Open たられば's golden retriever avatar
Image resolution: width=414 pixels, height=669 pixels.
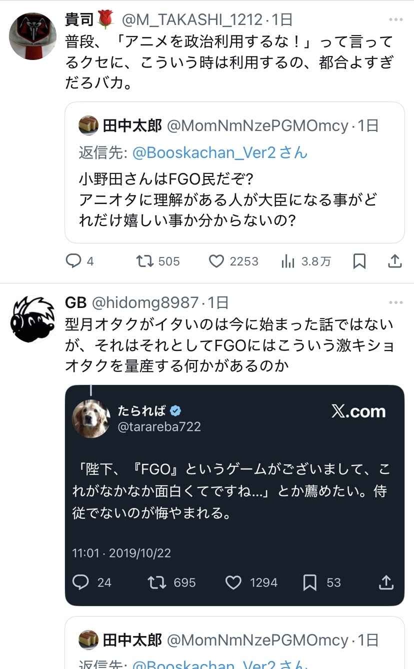pos(91,419)
